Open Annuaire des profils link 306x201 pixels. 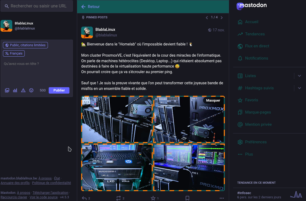[x=15, y=183]
